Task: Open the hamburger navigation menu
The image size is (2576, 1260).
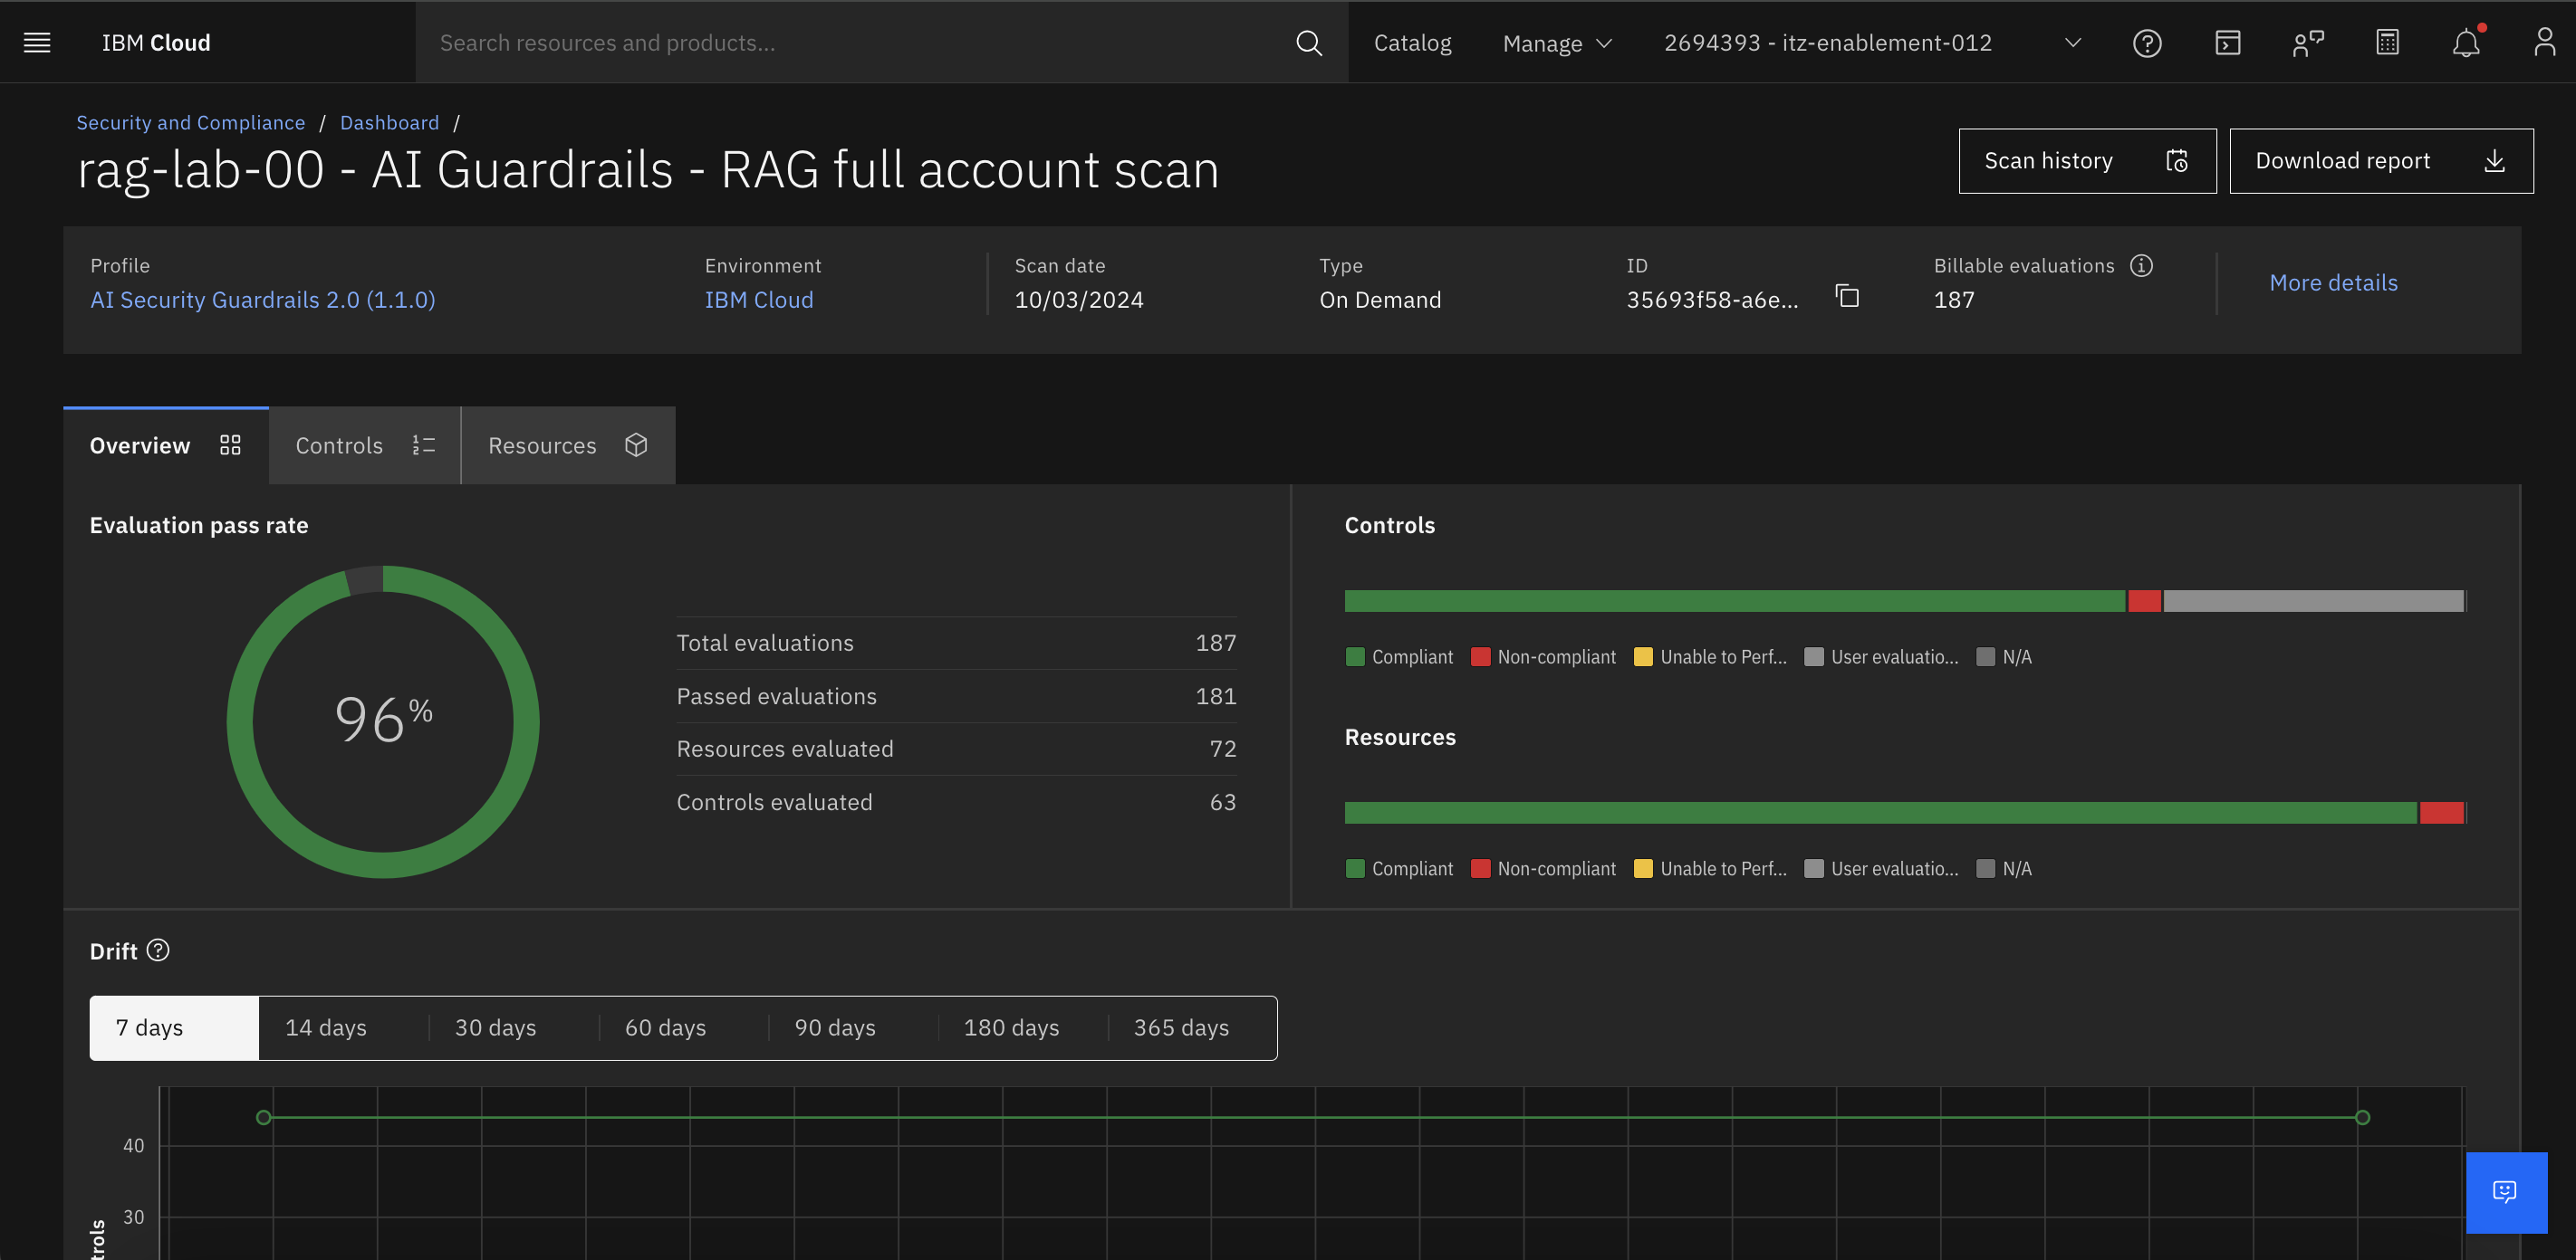Action: (37, 42)
